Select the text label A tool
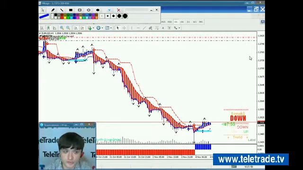 tap(163, 28)
